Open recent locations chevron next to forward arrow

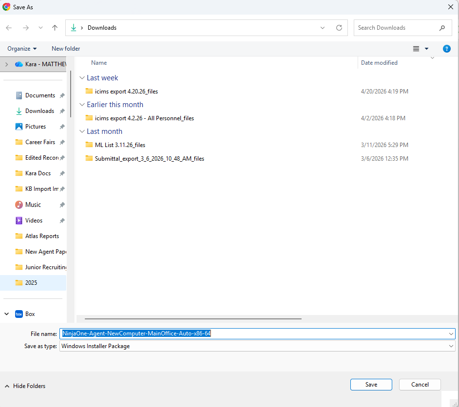pos(40,28)
